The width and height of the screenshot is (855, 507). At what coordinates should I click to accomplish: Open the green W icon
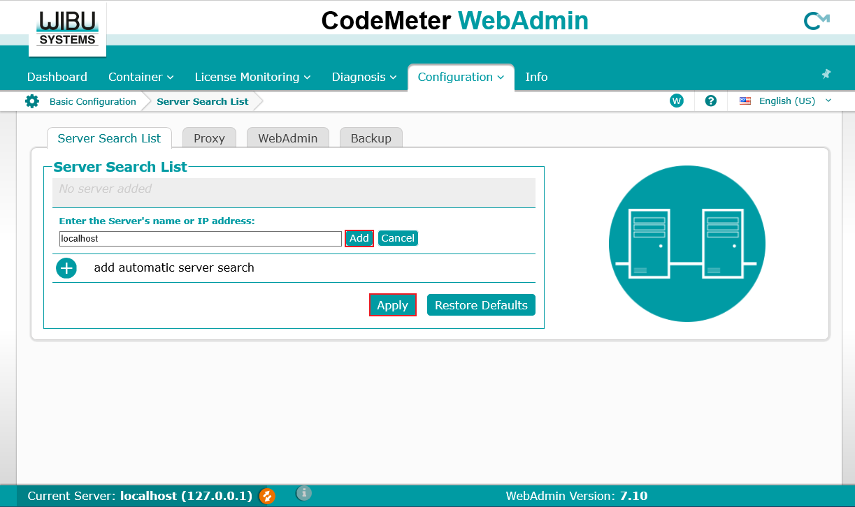pos(676,101)
